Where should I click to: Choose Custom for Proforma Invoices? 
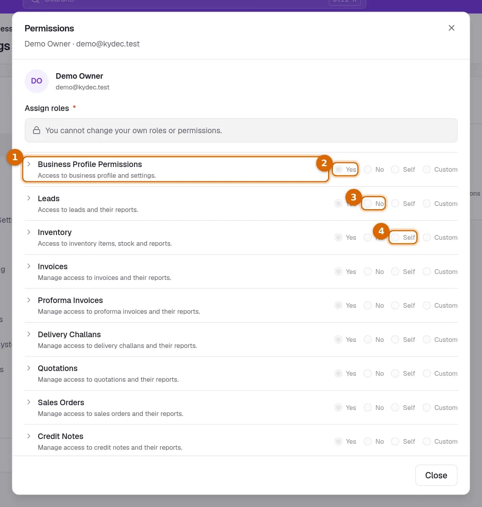click(427, 305)
